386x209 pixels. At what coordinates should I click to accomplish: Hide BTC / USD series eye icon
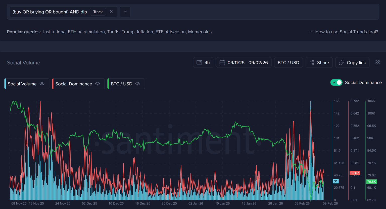coord(138,84)
